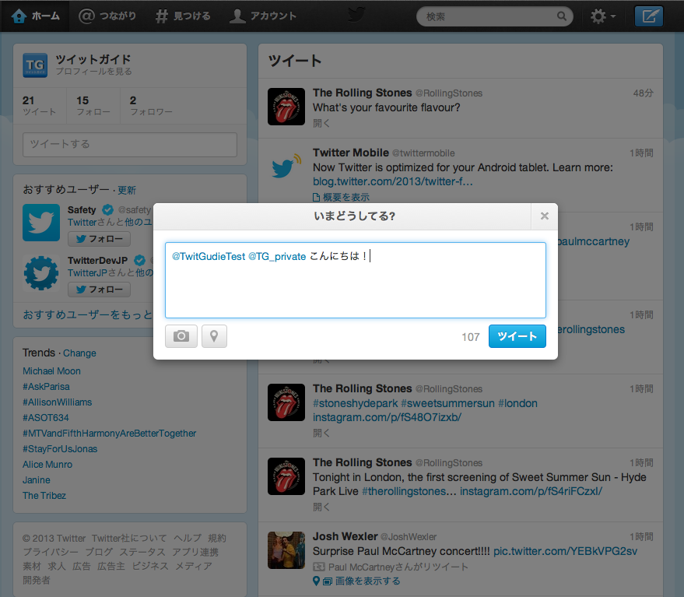Image resolution: width=684 pixels, height=597 pixels.
Task: Click Rolling Stones avatar on Tonight in London tweet
Action: pyautogui.click(x=286, y=476)
